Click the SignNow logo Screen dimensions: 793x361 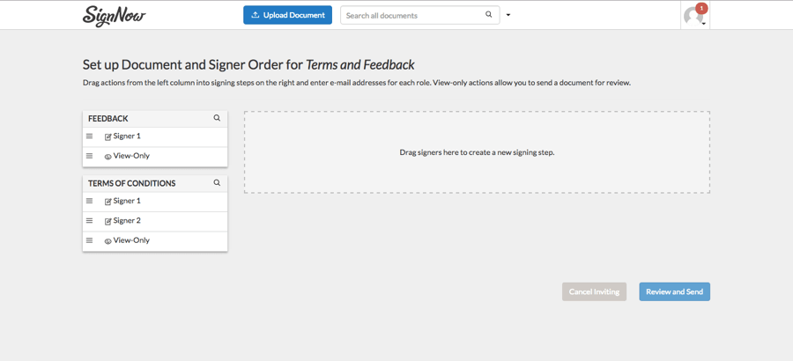(114, 16)
